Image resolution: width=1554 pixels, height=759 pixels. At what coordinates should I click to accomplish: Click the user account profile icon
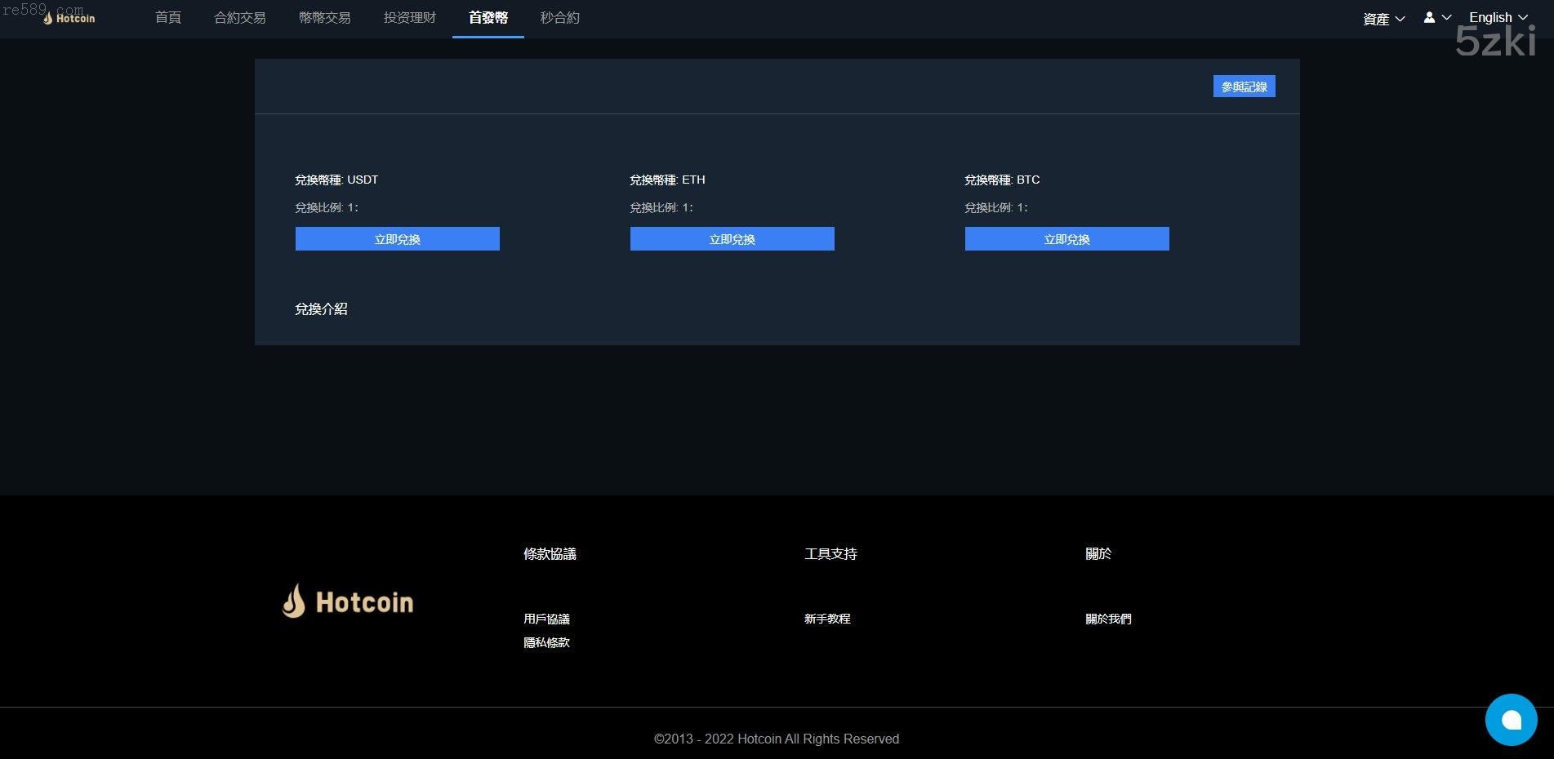[1429, 17]
